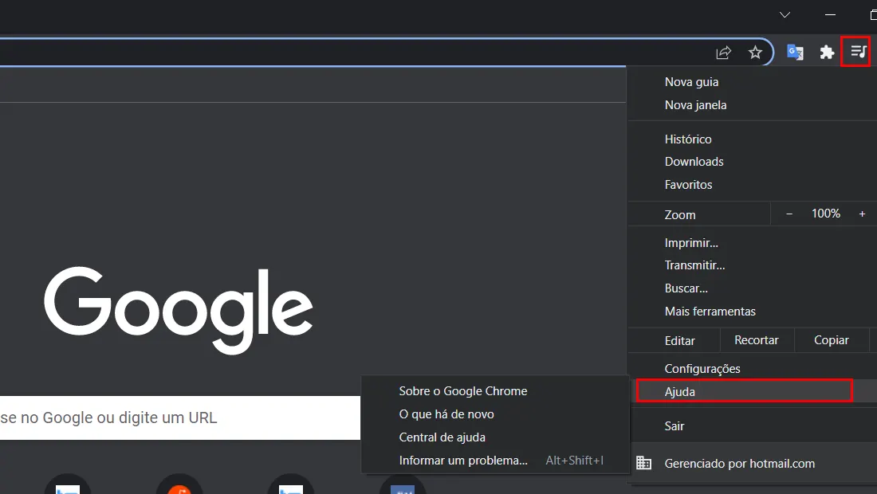Click the Copiar edit button

(831, 340)
